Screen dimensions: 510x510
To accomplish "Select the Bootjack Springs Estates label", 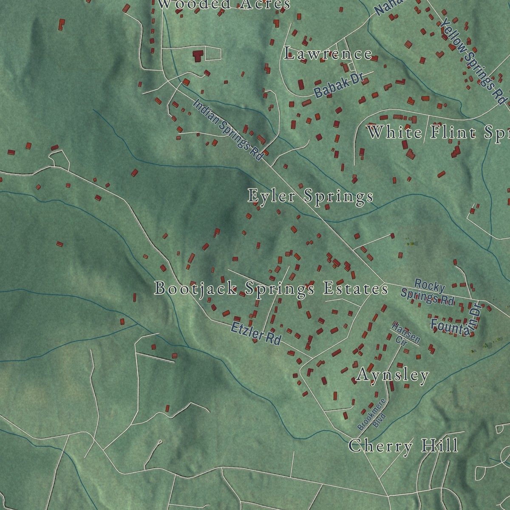I will tap(271, 289).
